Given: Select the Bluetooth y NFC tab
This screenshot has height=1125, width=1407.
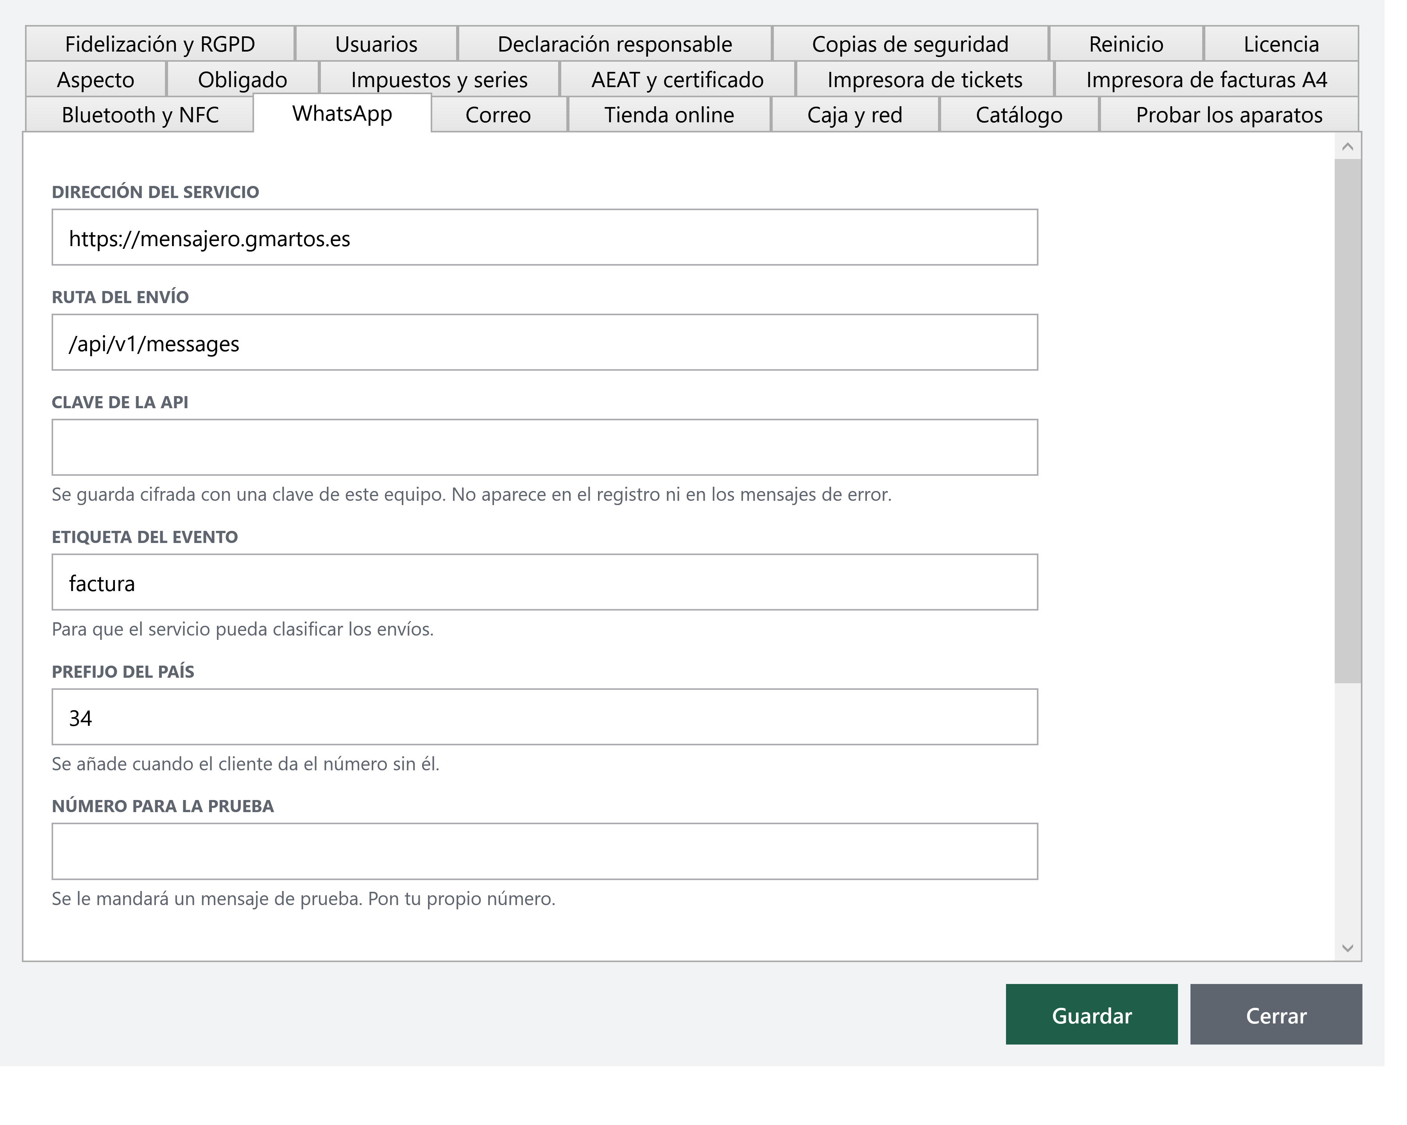Looking at the screenshot, I should coord(140,115).
